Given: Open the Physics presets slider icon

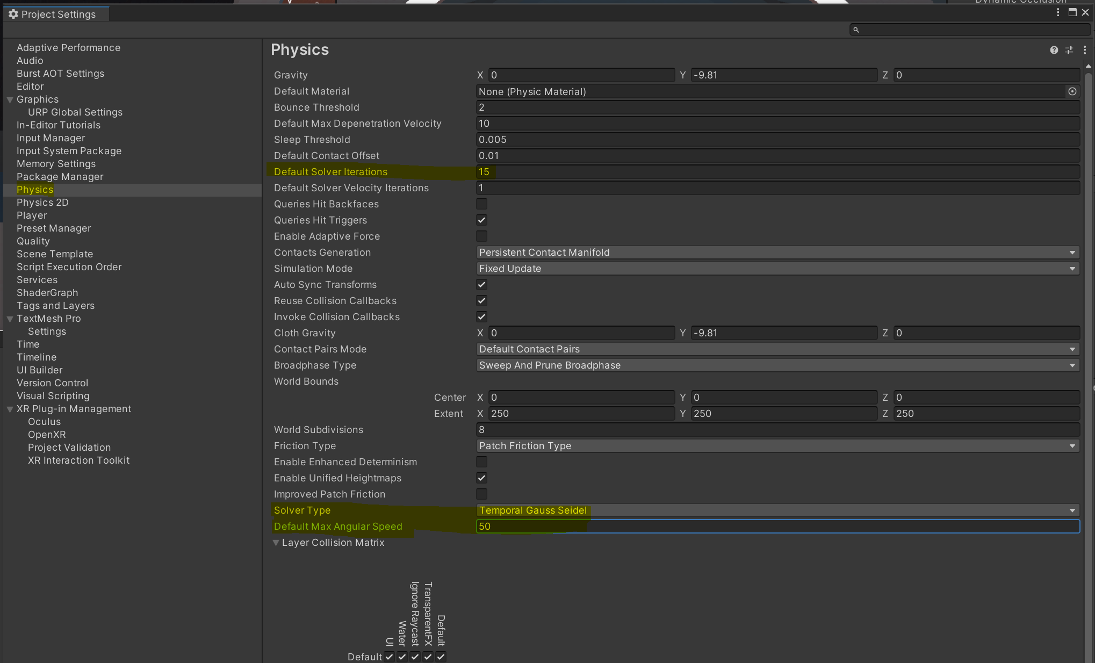Looking at the screenshot, I should 1069,50.
